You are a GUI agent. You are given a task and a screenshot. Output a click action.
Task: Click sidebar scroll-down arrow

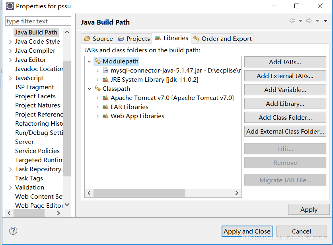pyautogui.click(x=67, y=205)
